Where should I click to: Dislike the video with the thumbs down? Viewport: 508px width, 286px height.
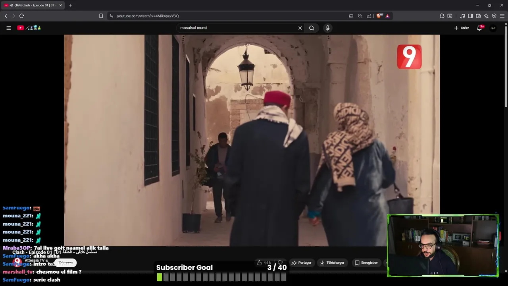[280, 263]
